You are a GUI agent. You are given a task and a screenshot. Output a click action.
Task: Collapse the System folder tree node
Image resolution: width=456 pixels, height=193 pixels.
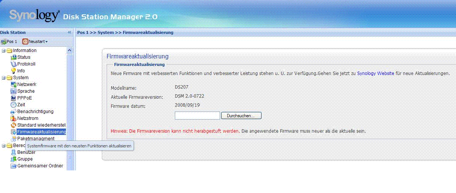point(4,78)
